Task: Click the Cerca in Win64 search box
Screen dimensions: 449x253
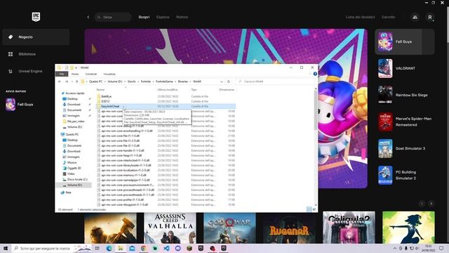Action: [275, 82]
